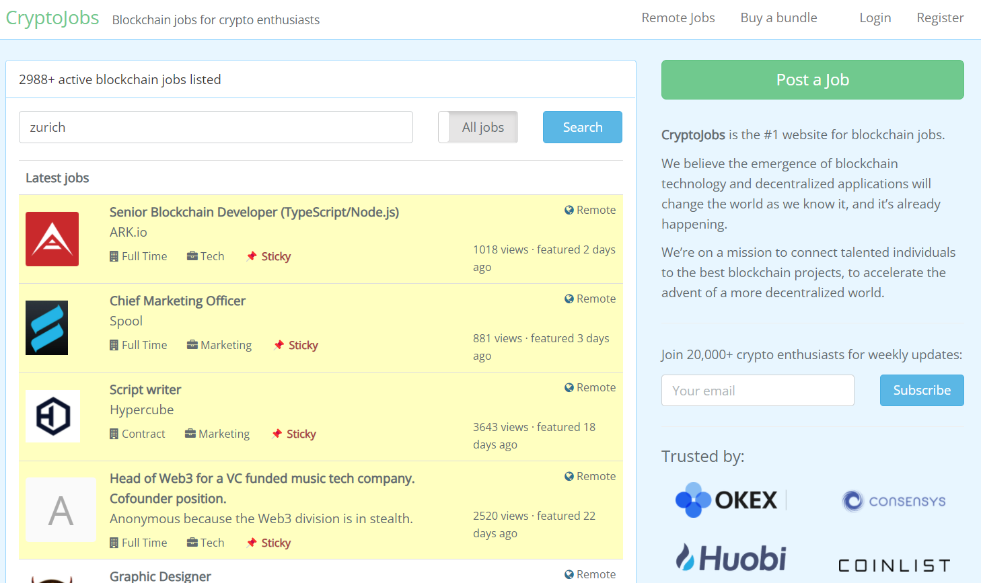Screen dimensions: 981x583
Task: Click the Latest jobs heading
Action: point(57,178)
